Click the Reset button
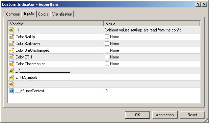The height and width of the screenshot is (123, 209). (x=192, y=115)
